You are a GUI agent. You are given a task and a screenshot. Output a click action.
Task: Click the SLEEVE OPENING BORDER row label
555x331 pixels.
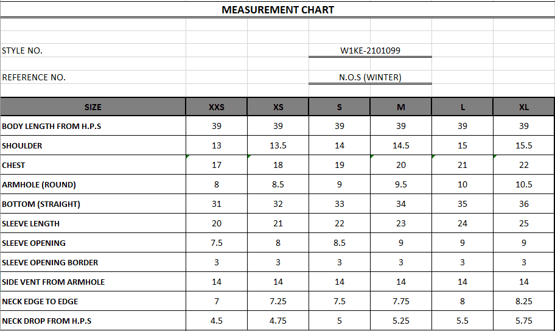click(50, 263)
